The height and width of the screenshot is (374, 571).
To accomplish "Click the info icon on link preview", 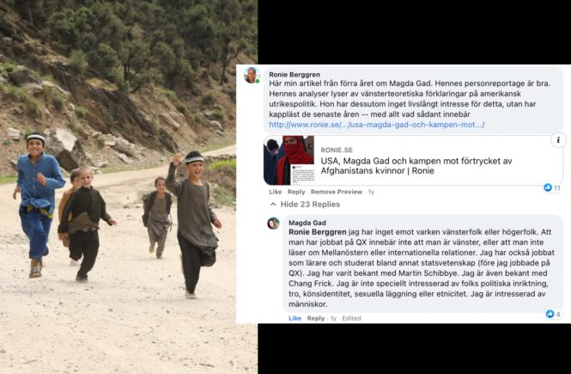I will [558, 139].
